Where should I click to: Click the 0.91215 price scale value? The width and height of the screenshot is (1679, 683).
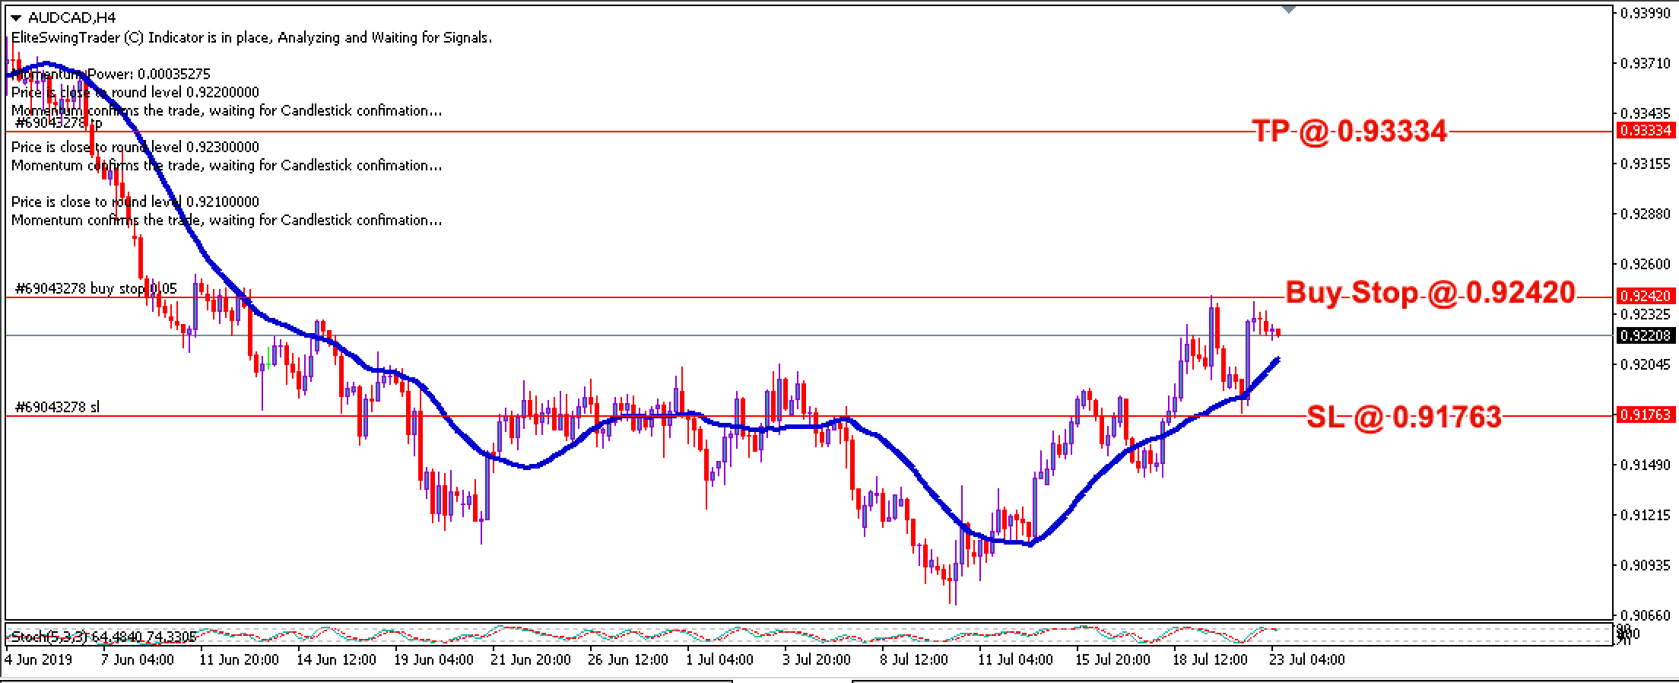[x=1644, y=515]
